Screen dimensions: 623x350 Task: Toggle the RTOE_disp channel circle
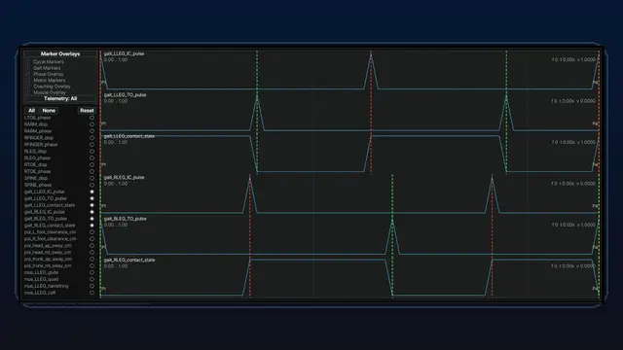coord(92,164)
